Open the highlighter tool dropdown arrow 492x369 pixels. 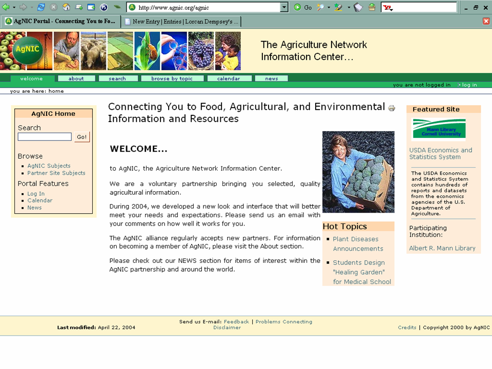click(x=348, y=7)
